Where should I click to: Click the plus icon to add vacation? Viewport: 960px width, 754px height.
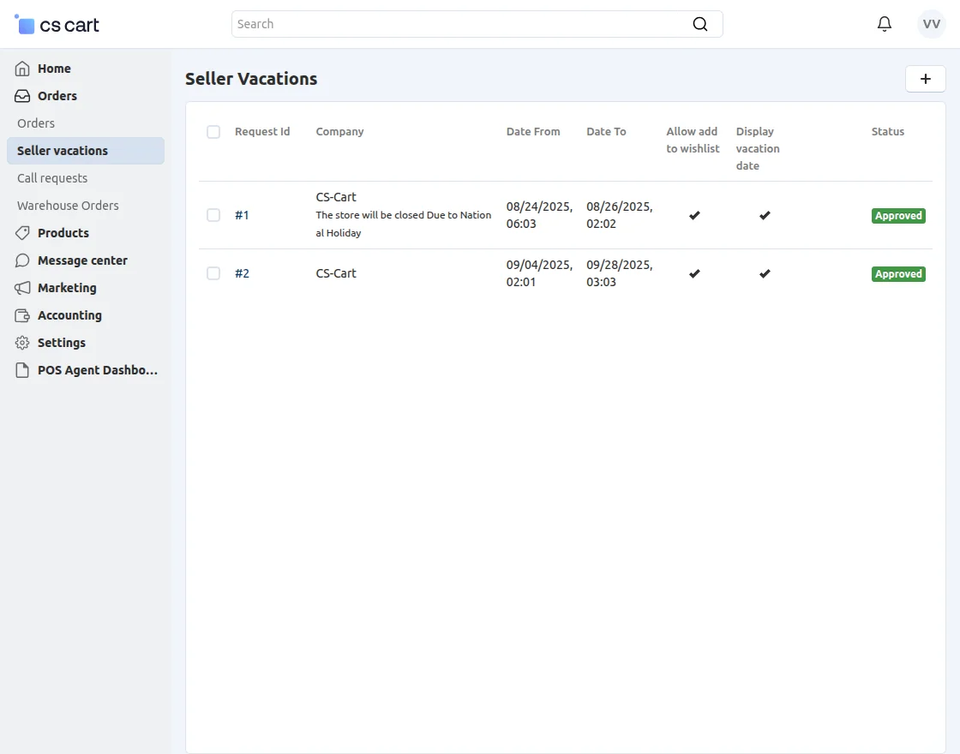pos(926,79)
